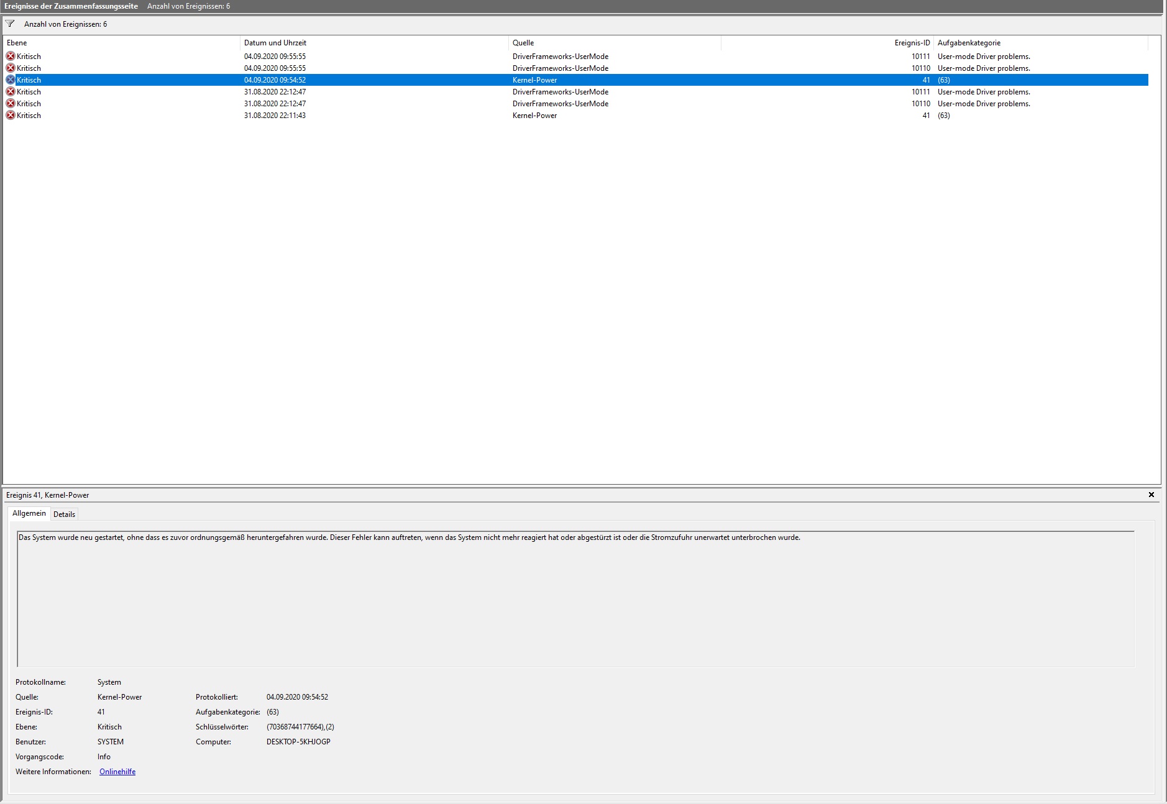Click 'Anzahl von Ereignissen: 6' filter text

65,24
